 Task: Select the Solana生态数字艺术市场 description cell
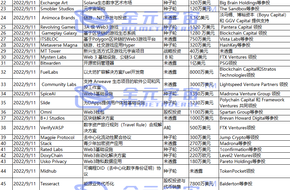pyautogui.click(x=123, y=3)
